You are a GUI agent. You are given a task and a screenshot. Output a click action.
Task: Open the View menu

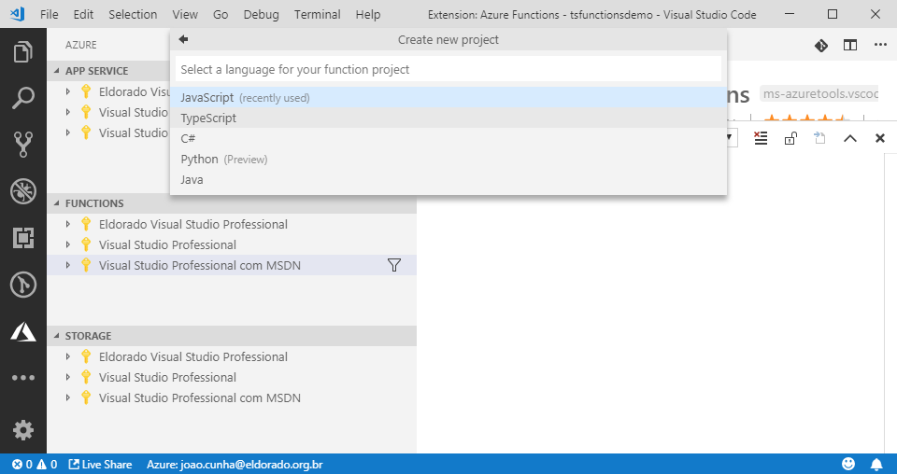[185, 14]
